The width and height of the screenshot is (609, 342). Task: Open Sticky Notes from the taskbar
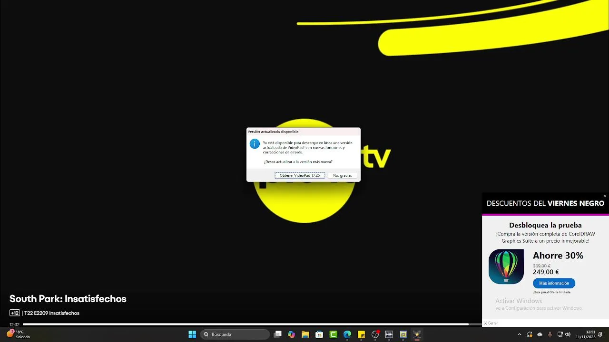click(x=361, y=334)
